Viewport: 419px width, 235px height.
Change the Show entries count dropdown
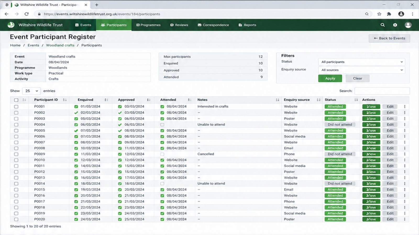(x=31, y=91)
